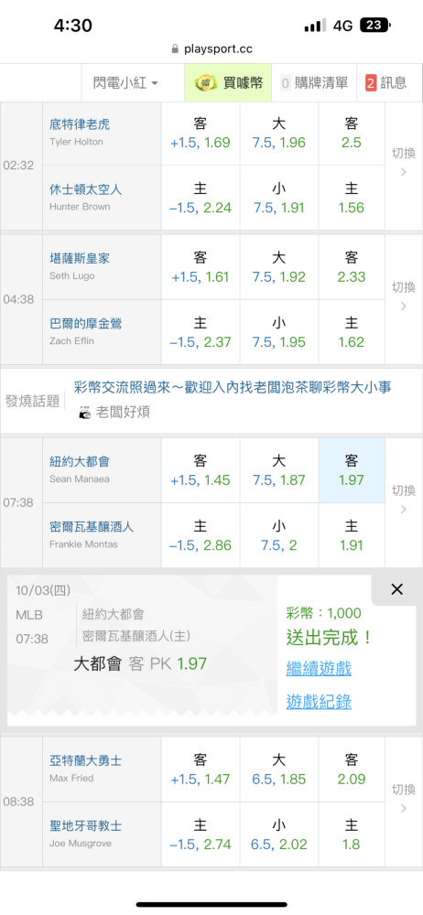Image resolution: width=423 pixels, height=915 pixels.
Task: Click the 0 count badge beside 購牌清單
Action: point(285,83)
